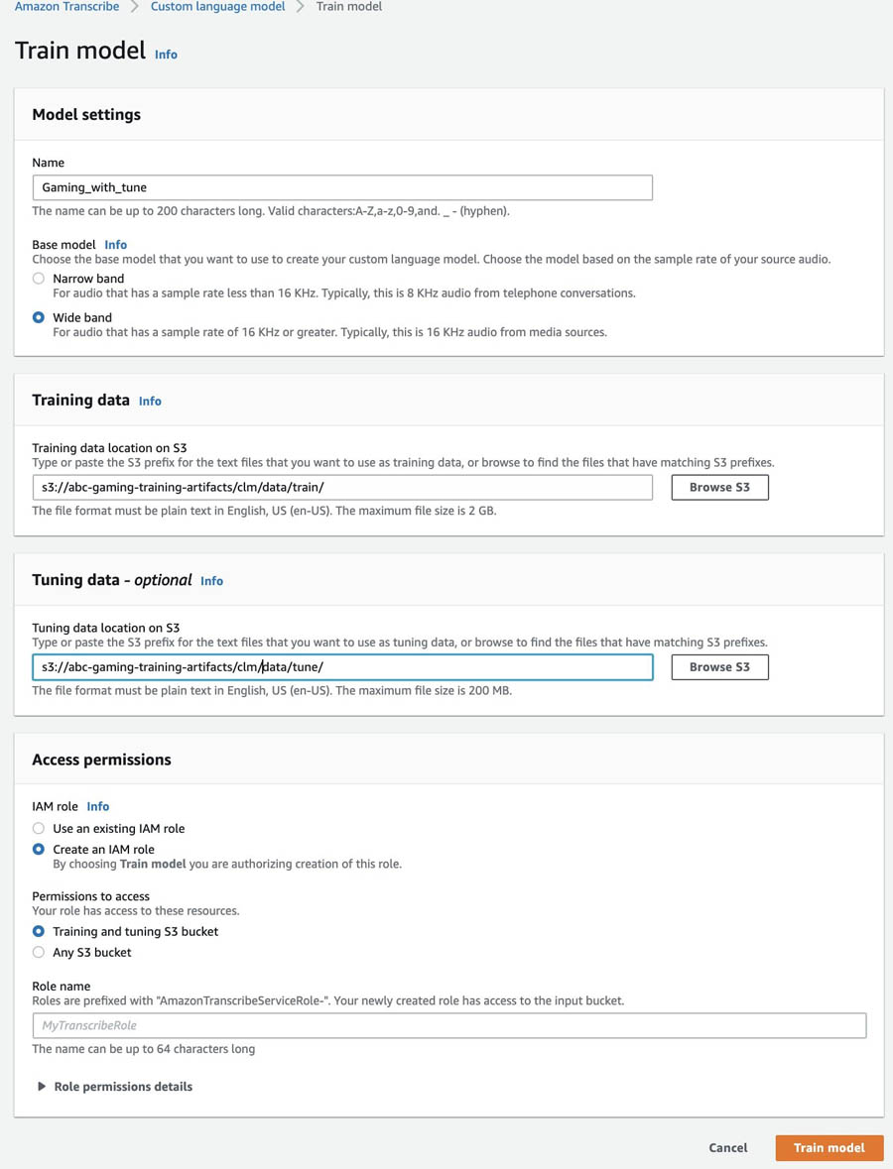This screenshot has height=1169, width=893.
Task: Browse S3 for training data
Action: pos(719,487)
